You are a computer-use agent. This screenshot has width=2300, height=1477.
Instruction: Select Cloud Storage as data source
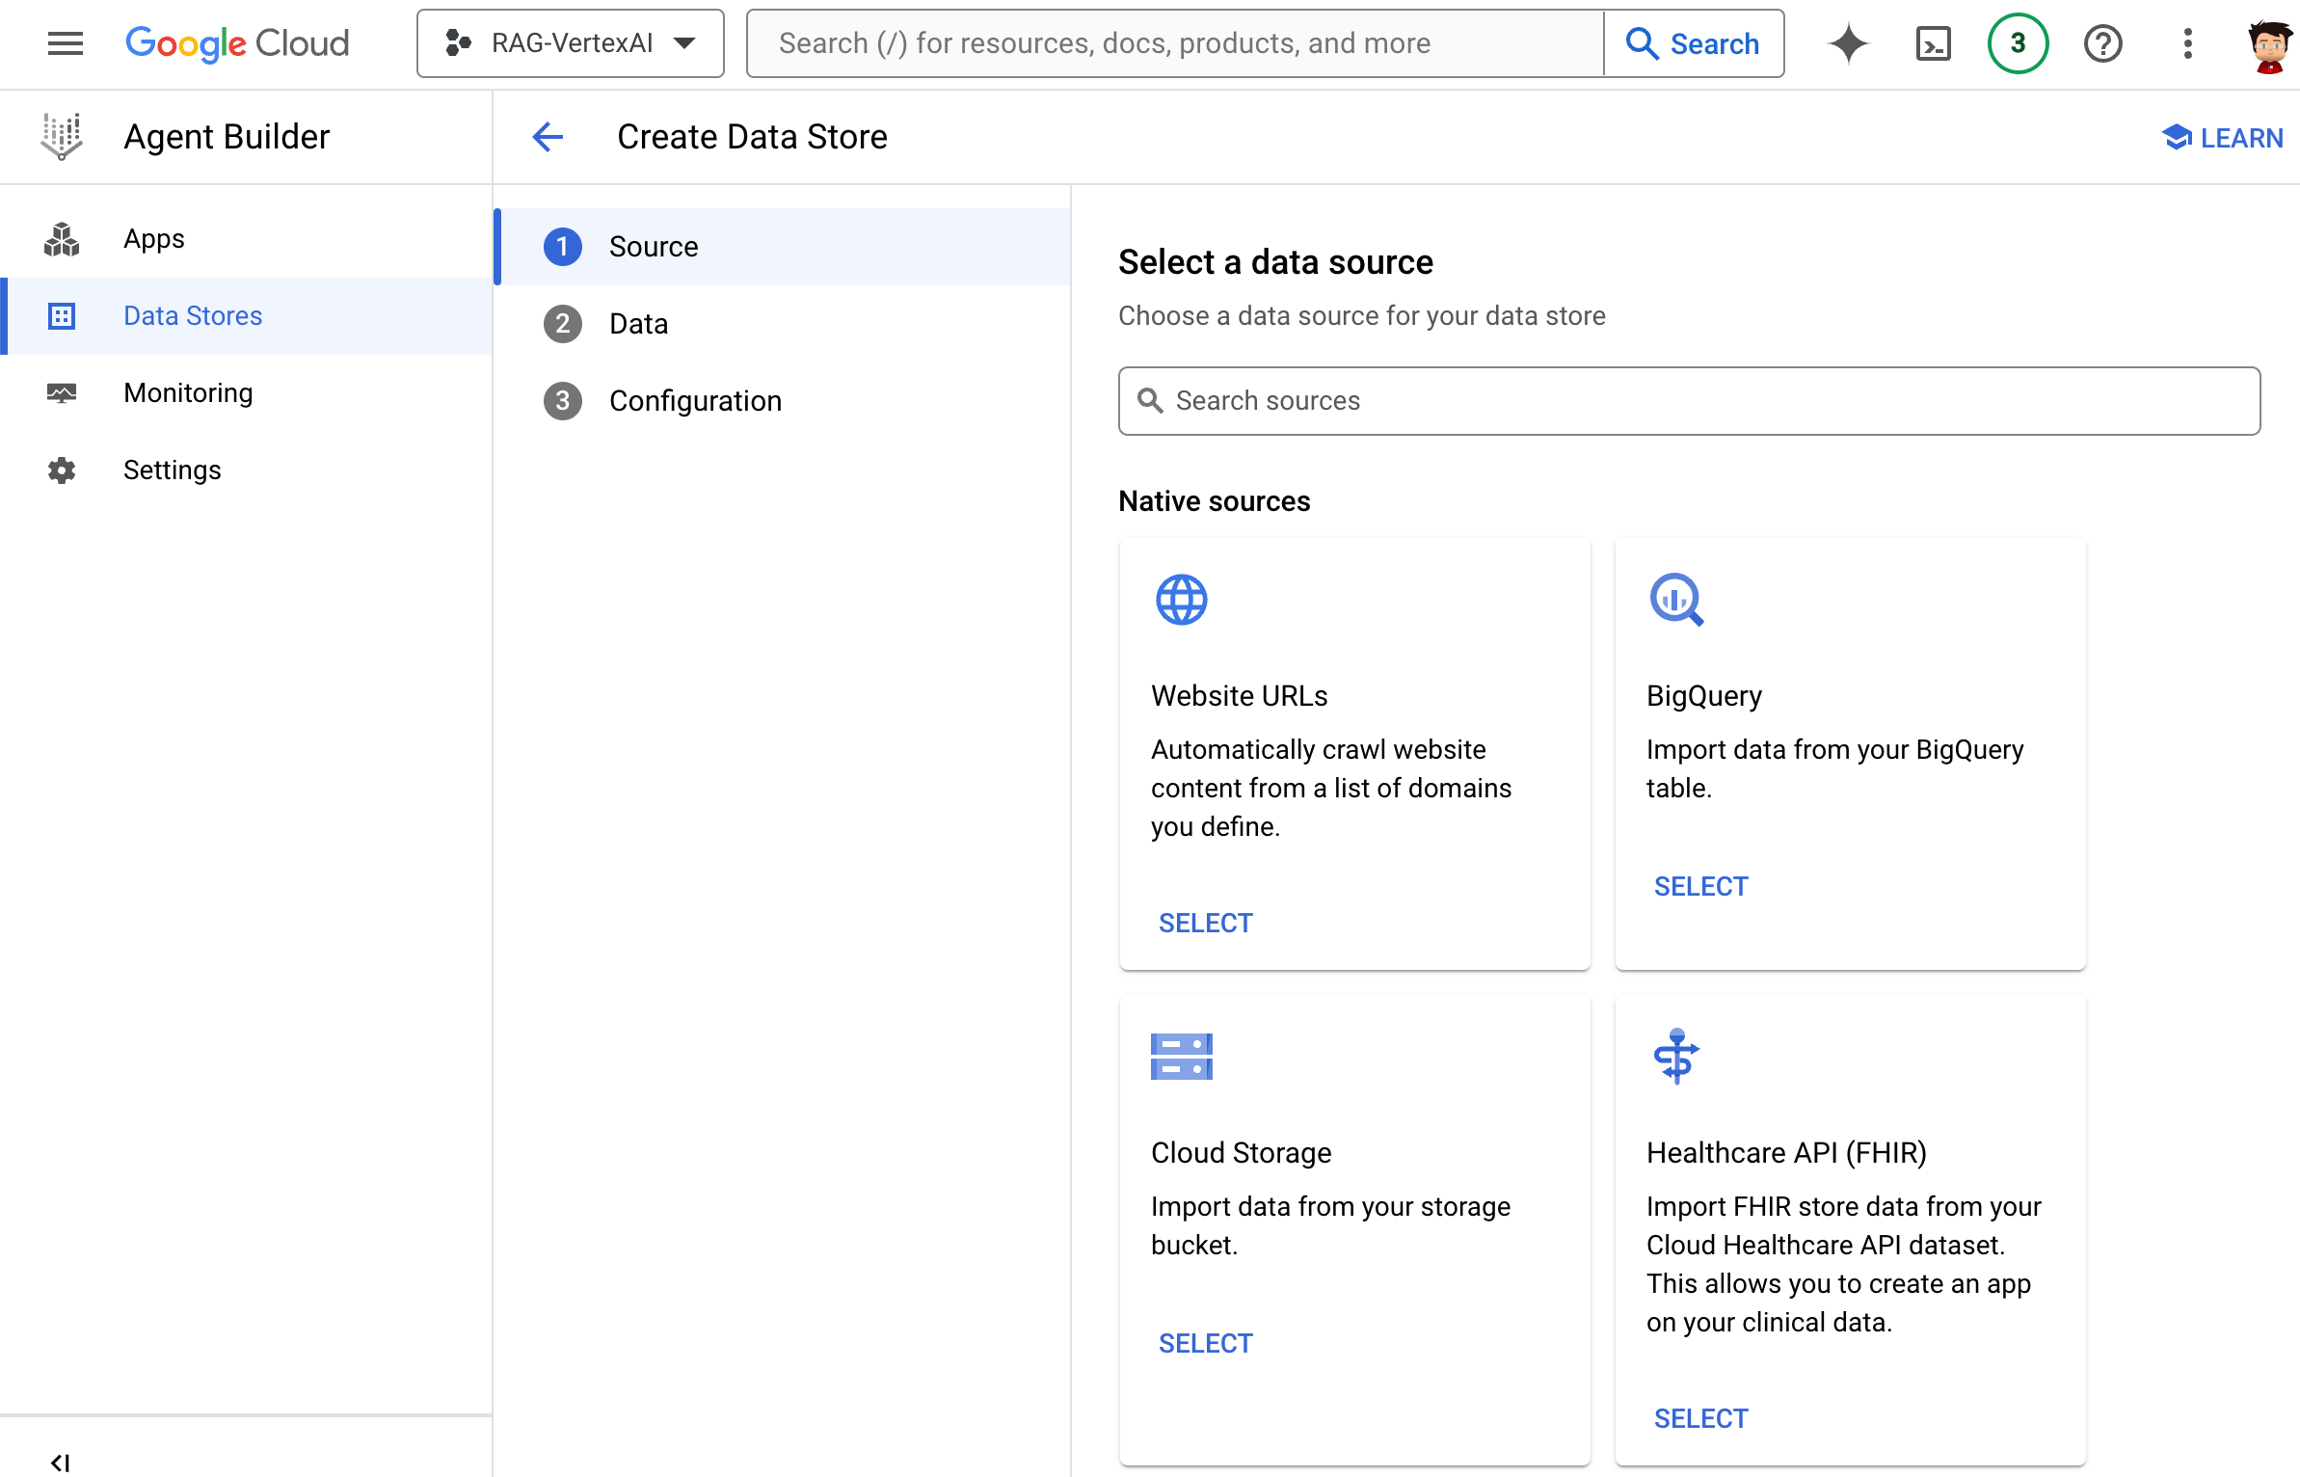(1205, 1343)
